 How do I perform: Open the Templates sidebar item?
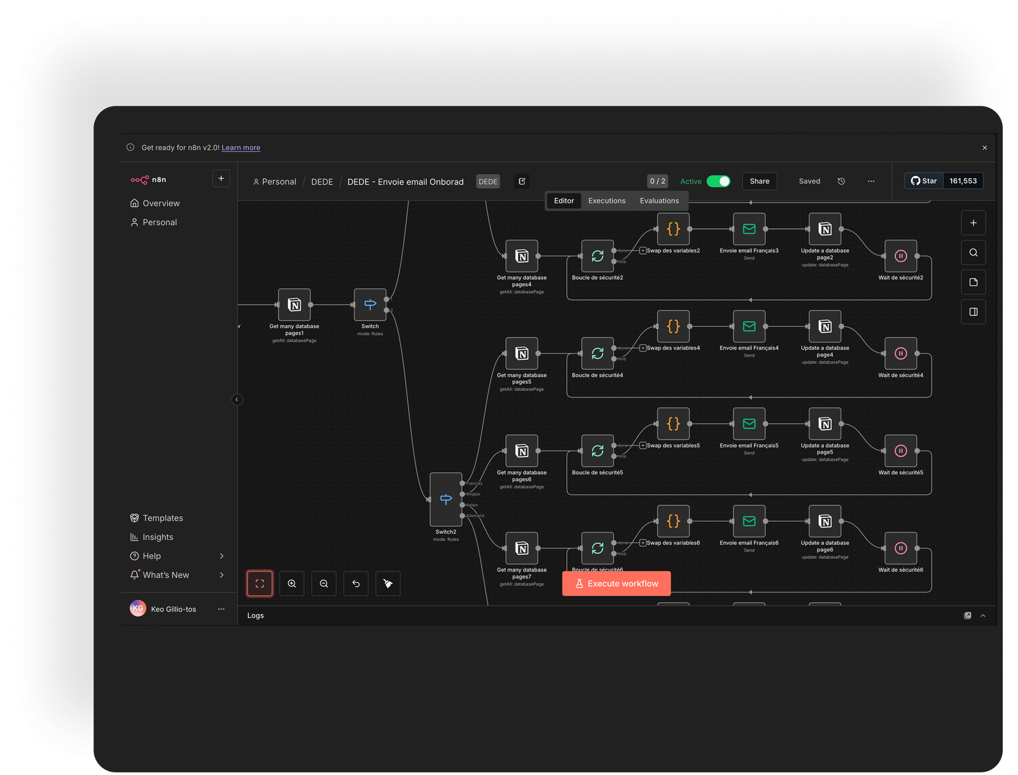[x=162, y=518]
